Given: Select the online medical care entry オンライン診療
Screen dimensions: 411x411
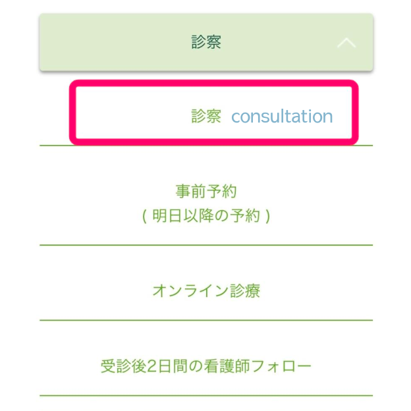Looking at the screenshot, I should (206, 290).
